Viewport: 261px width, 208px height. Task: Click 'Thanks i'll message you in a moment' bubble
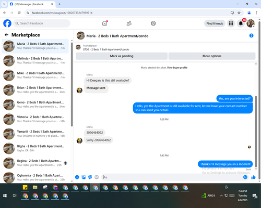225,164
